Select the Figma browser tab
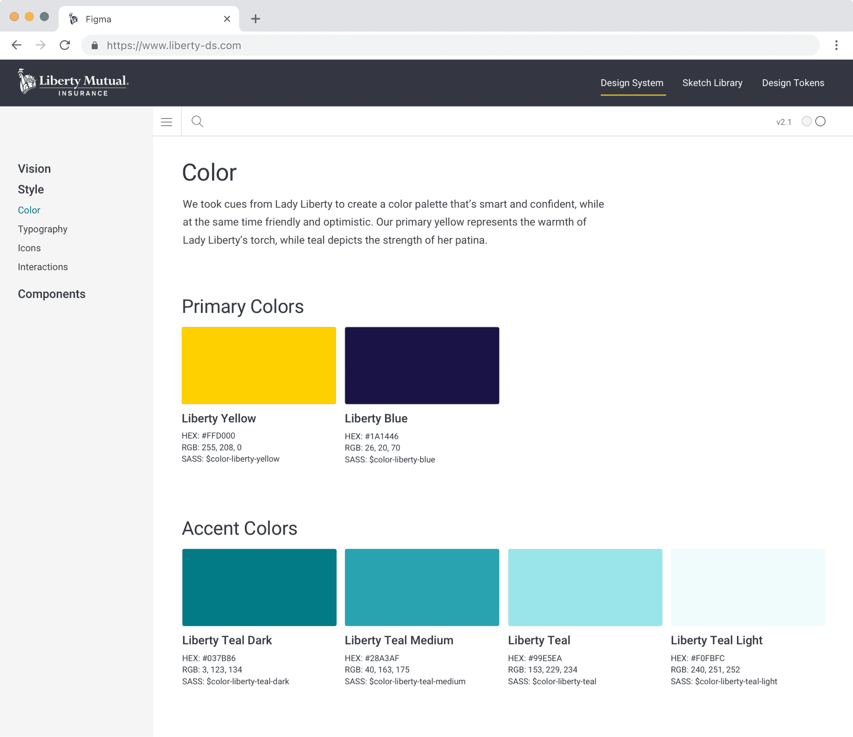Viewport: 853px width, 737px height. coord(149,19)
